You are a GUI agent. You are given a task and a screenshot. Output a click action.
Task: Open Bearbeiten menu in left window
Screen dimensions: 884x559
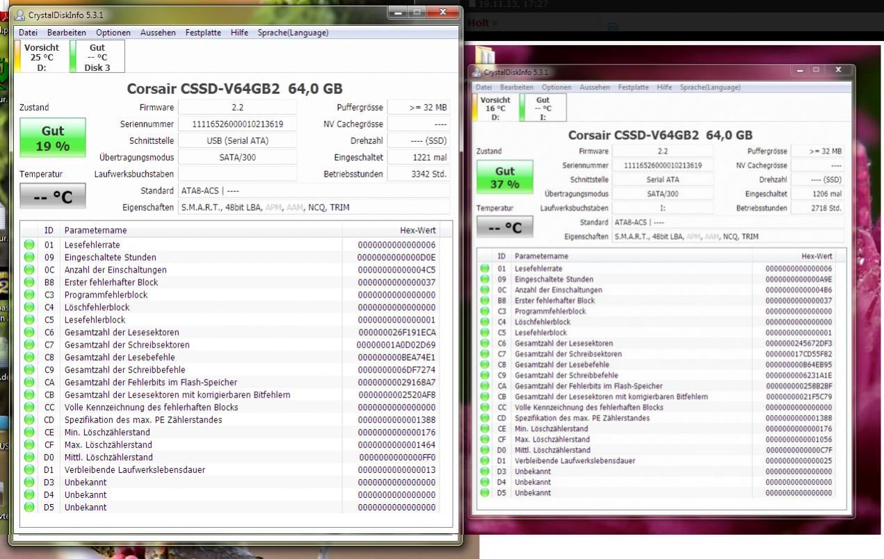pos(67,33)
